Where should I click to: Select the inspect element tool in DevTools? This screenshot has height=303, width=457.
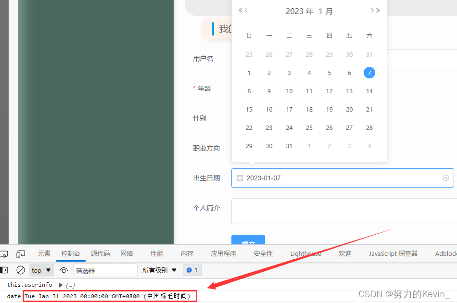pos(4,253)
